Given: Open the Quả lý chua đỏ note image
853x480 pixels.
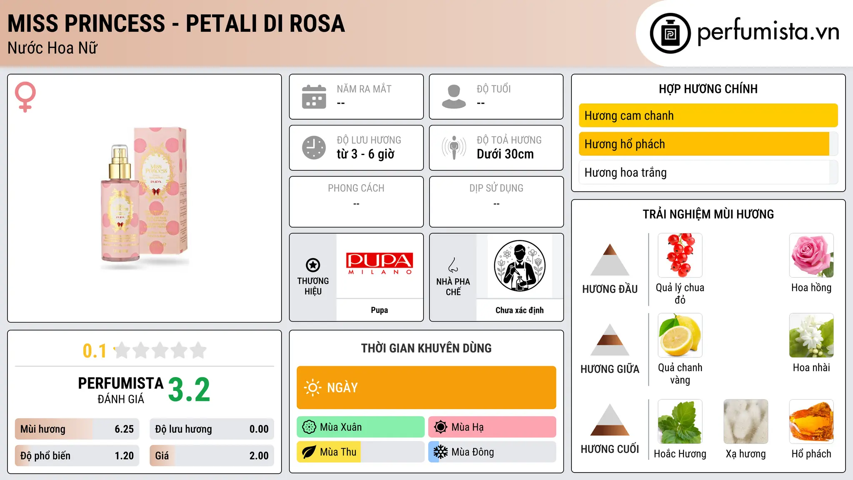Looking at the screenshot, I should tap(680, 255).
